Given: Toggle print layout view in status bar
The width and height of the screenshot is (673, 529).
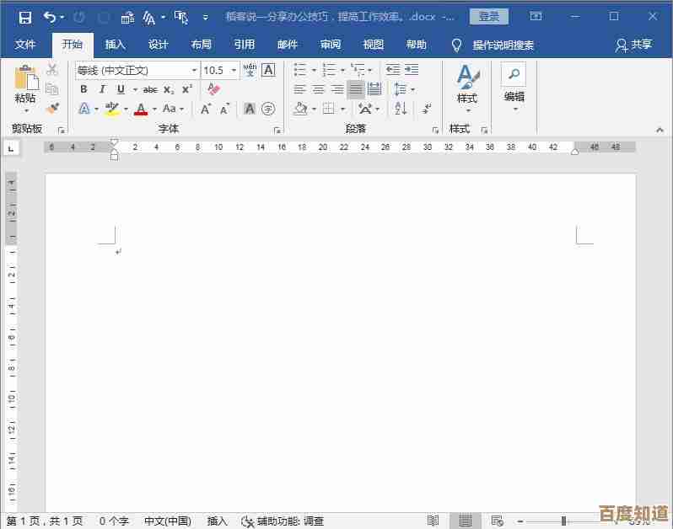Looking at the screenshot, I should tap(466, 521).
